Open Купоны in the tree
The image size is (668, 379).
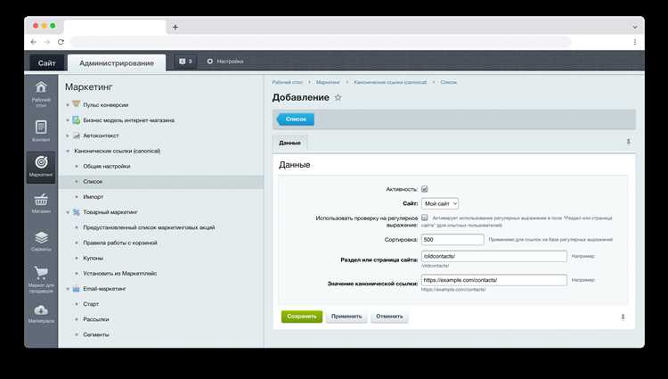94,259
